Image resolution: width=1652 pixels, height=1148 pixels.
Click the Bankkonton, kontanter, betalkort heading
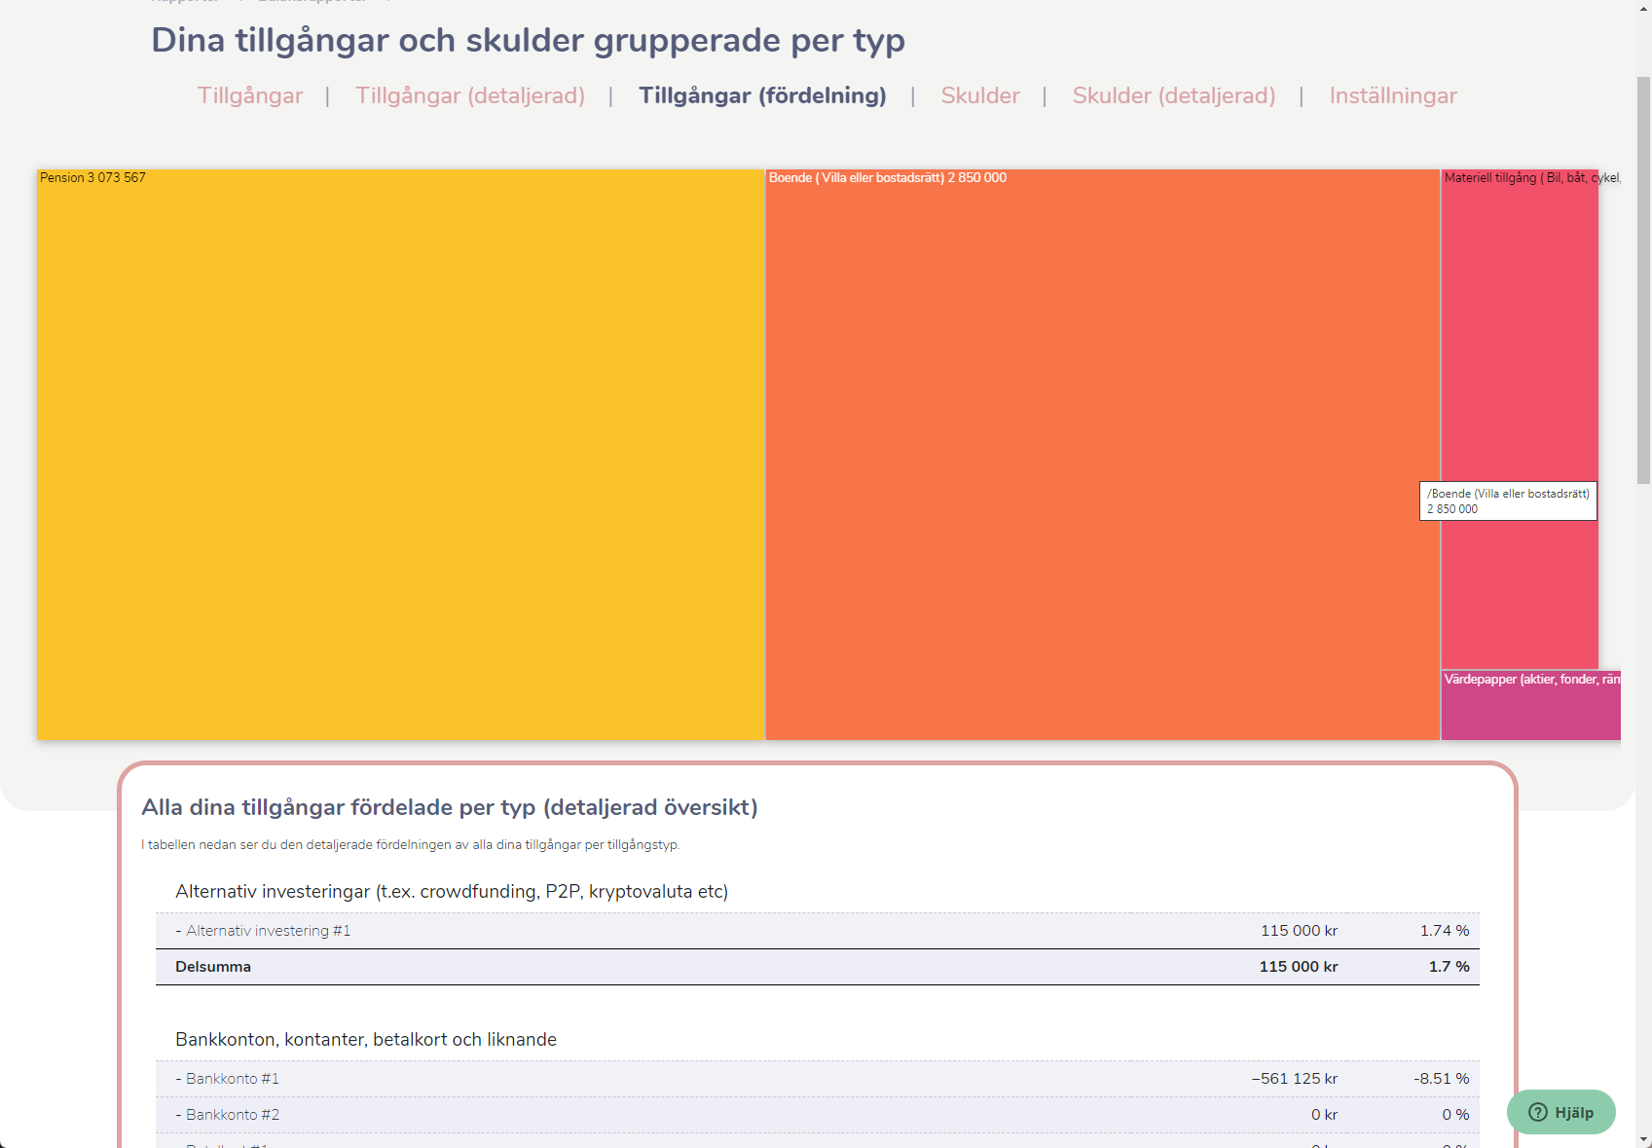pos(366,1039)
